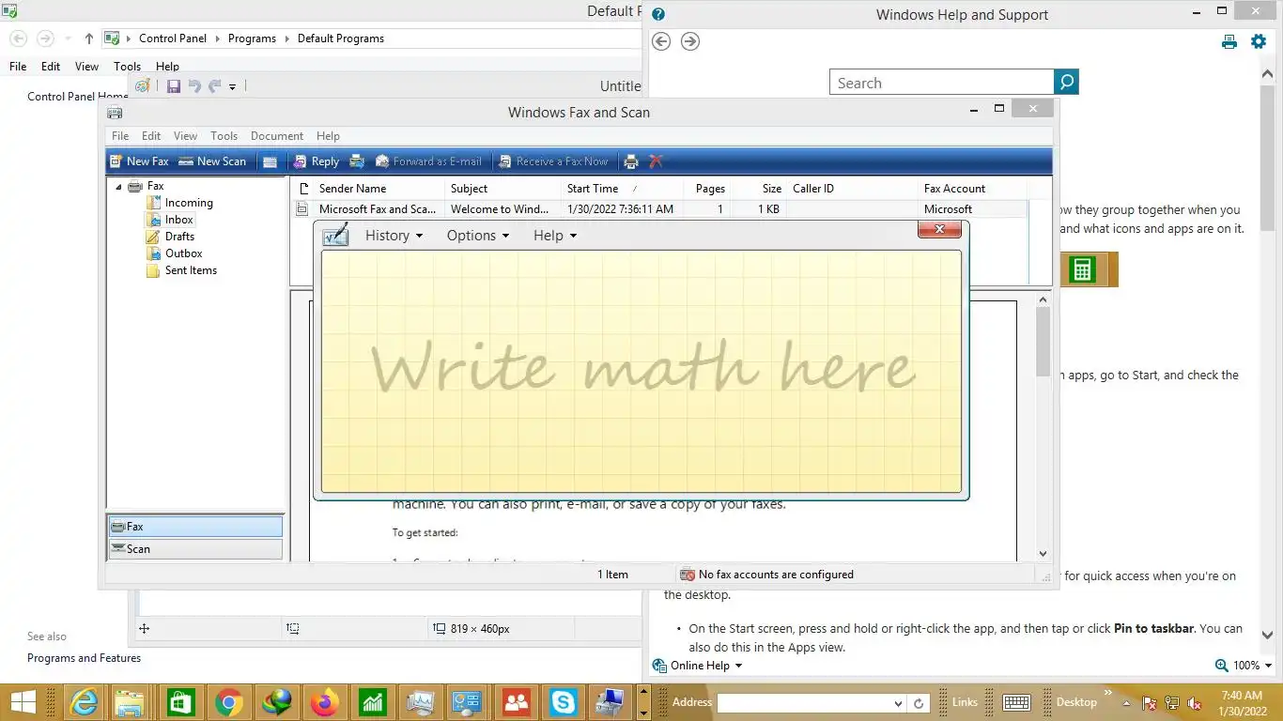
Task: Click the printer icon in Fax toolbar
Action: pyautogui.click(x=631, y=161)
